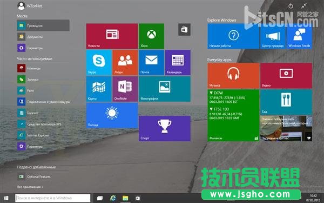
Task: Open File Explorer on the taskbar
Action: point(125,198)
